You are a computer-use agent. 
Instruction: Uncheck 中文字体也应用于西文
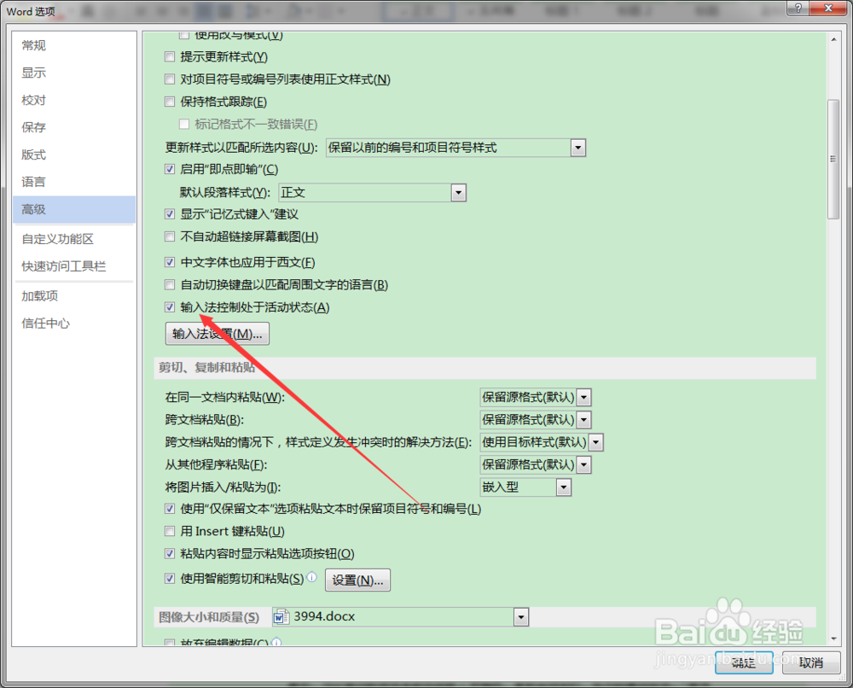[x=169, y=261]
